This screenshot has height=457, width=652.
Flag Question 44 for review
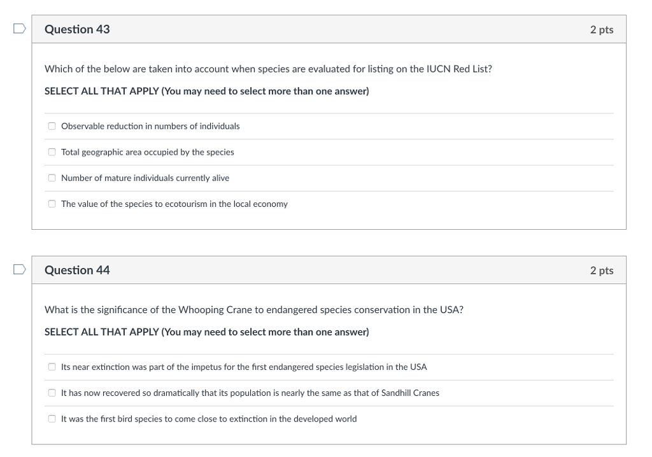20,269
